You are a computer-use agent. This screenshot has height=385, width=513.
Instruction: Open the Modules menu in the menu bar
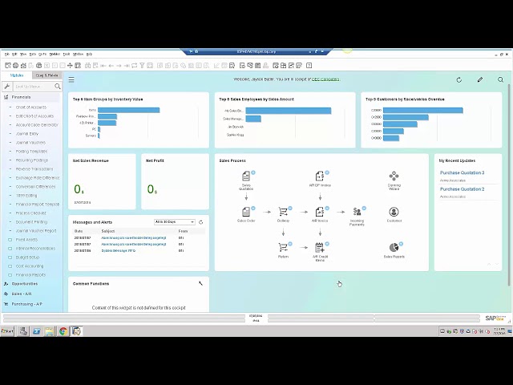pos(55,54)
